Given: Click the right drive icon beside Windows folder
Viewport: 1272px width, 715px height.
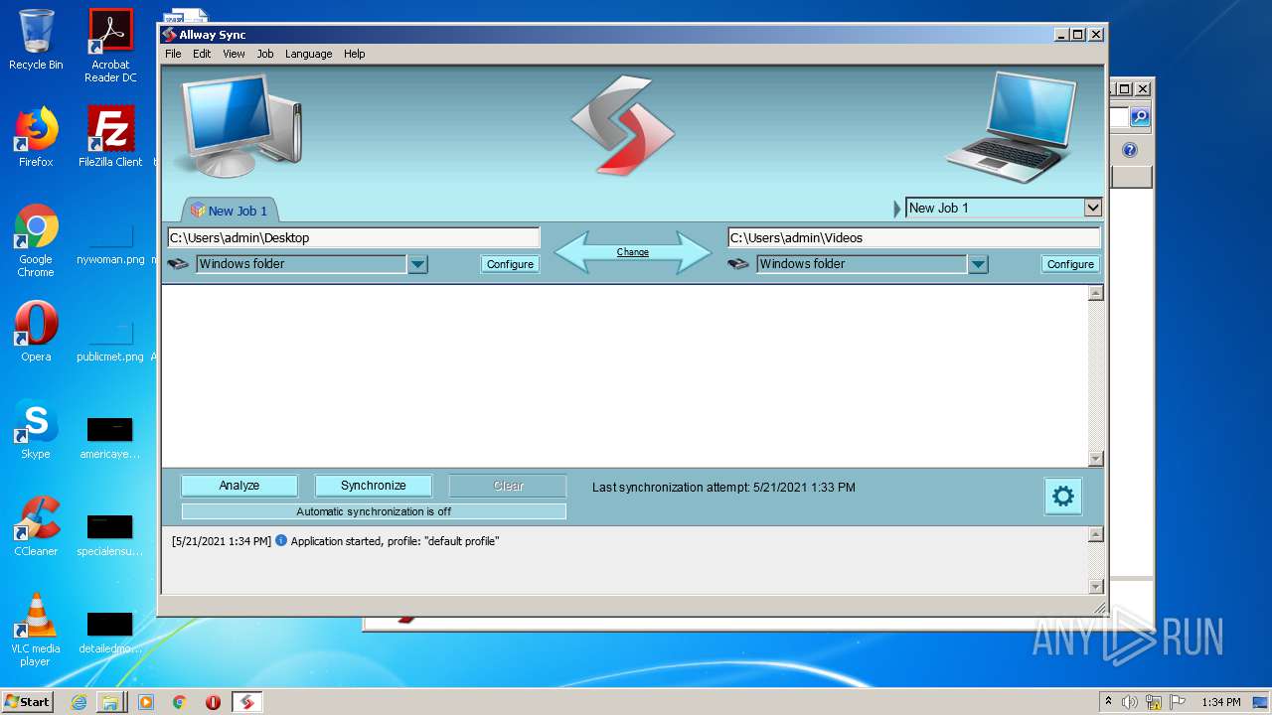Looking at the screenshot, I should [x=738, y=264].
